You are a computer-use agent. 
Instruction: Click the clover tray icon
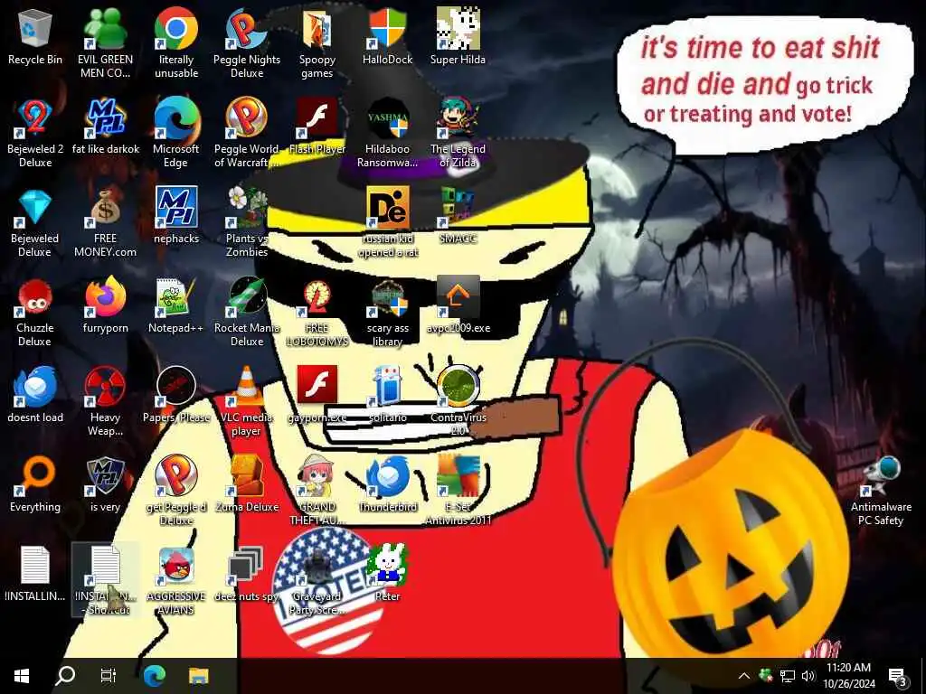[766, 676]
